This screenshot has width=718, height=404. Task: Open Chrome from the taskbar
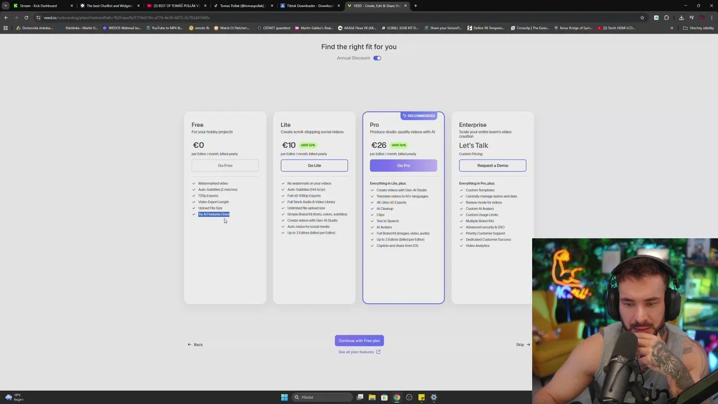397,397
